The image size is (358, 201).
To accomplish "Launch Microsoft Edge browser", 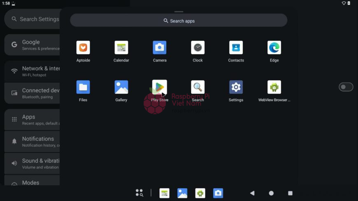I will click(x=274, y=48).
